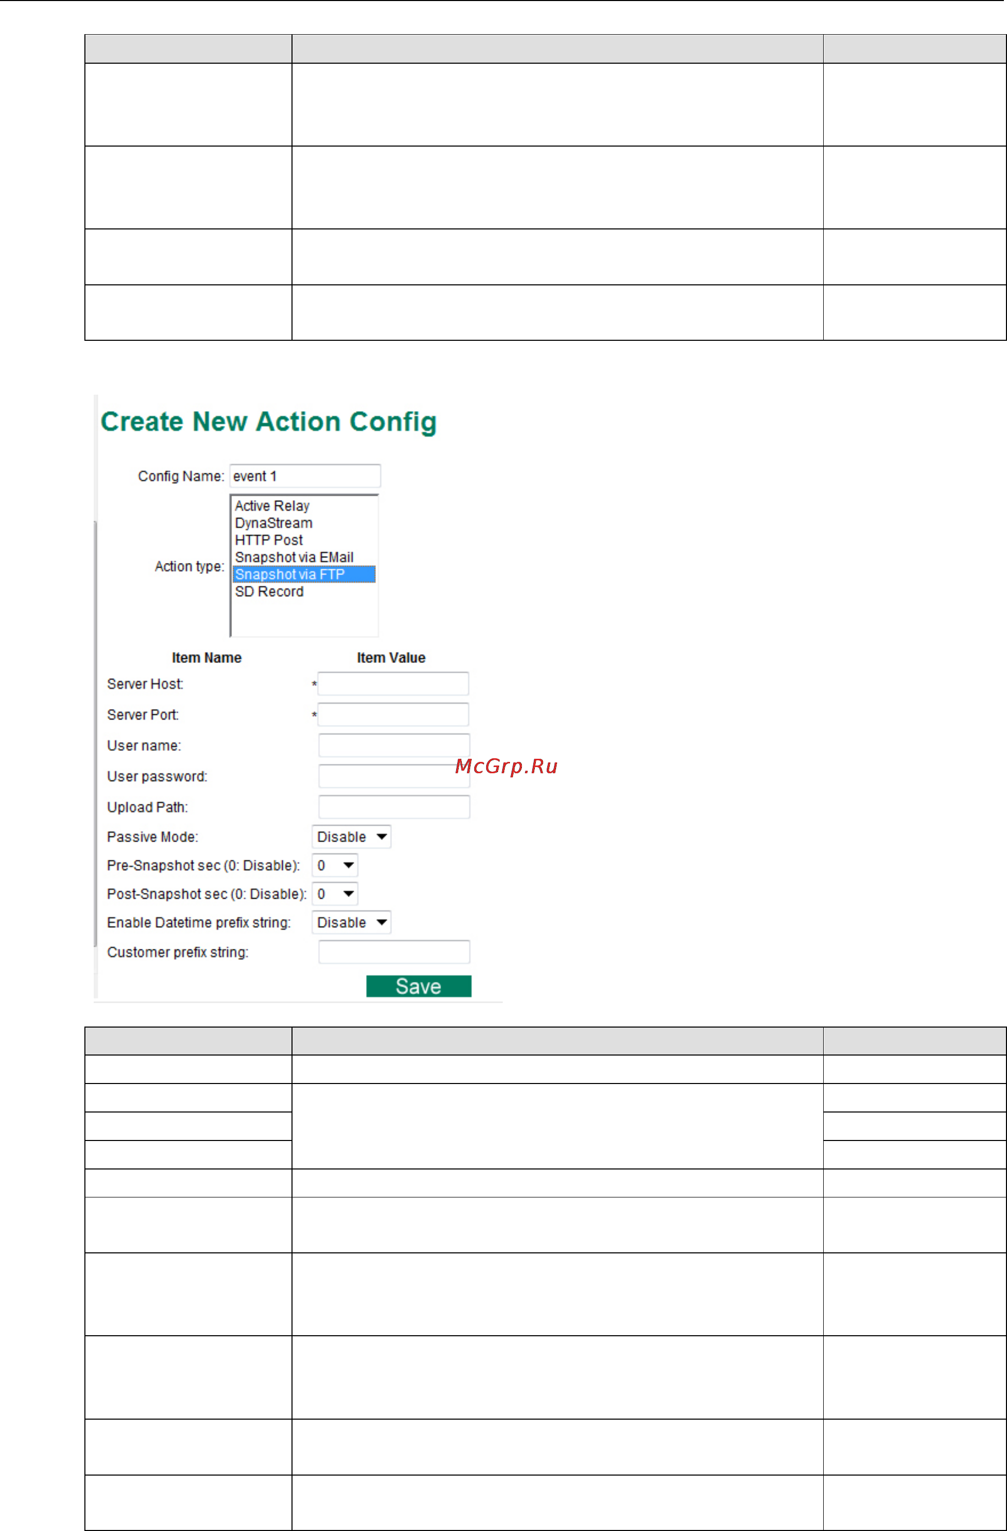
Task: Click the Create New Action Config title
Action: click(x=269, y=422)
